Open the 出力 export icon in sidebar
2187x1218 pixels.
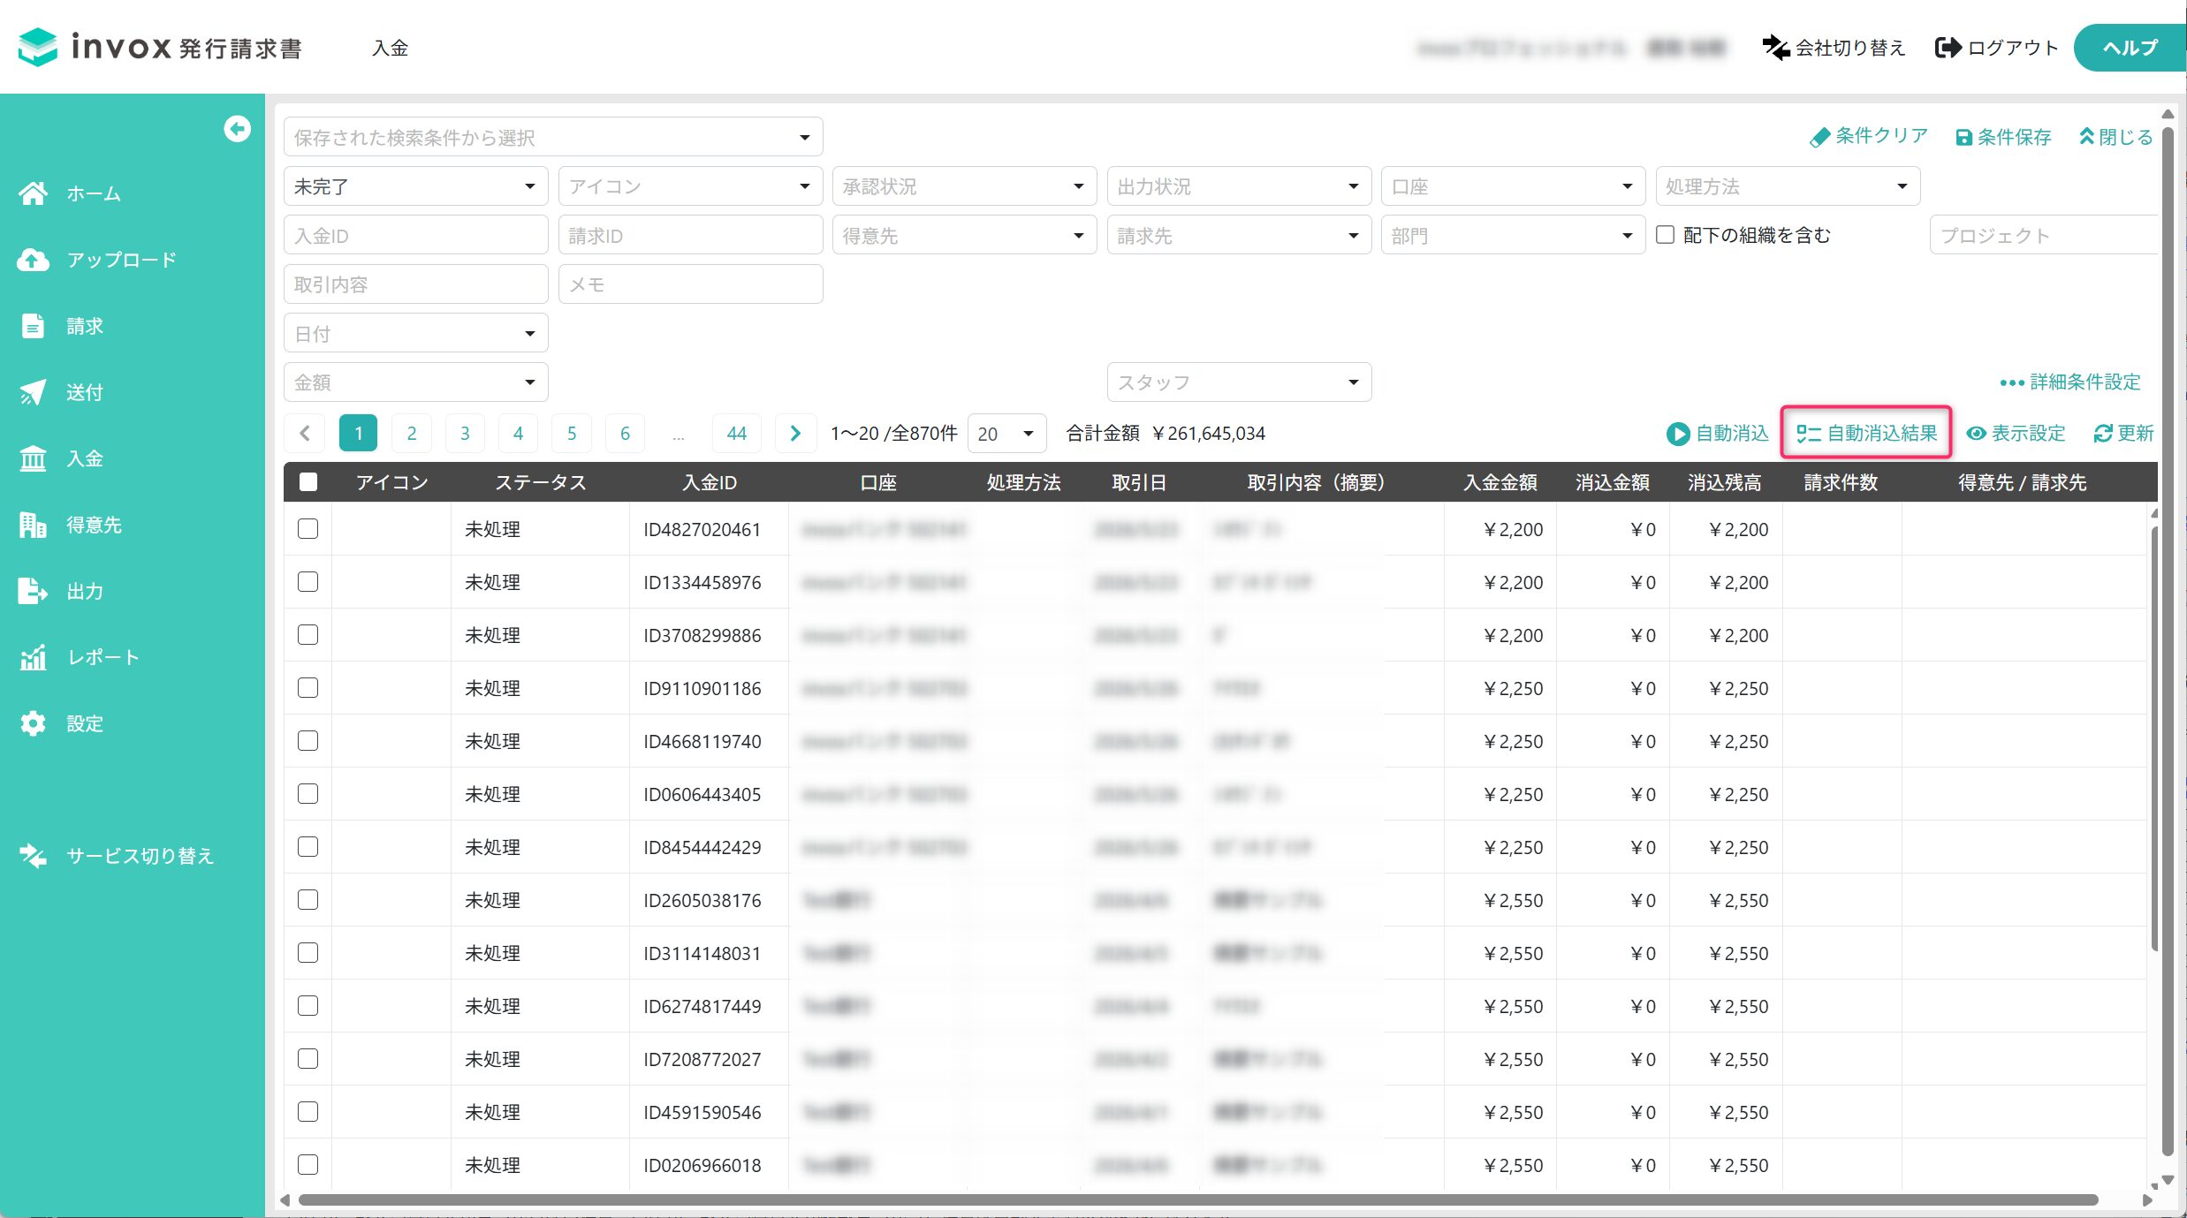coord(33,591)
